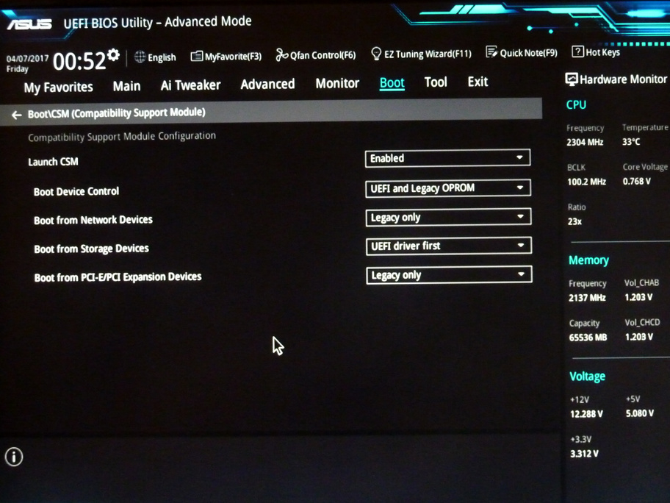Open the Exit tab

[x=478, y=82]
